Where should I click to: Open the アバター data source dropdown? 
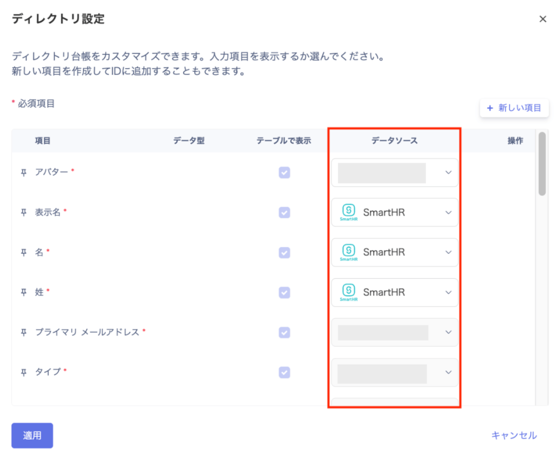coord(394,172)
